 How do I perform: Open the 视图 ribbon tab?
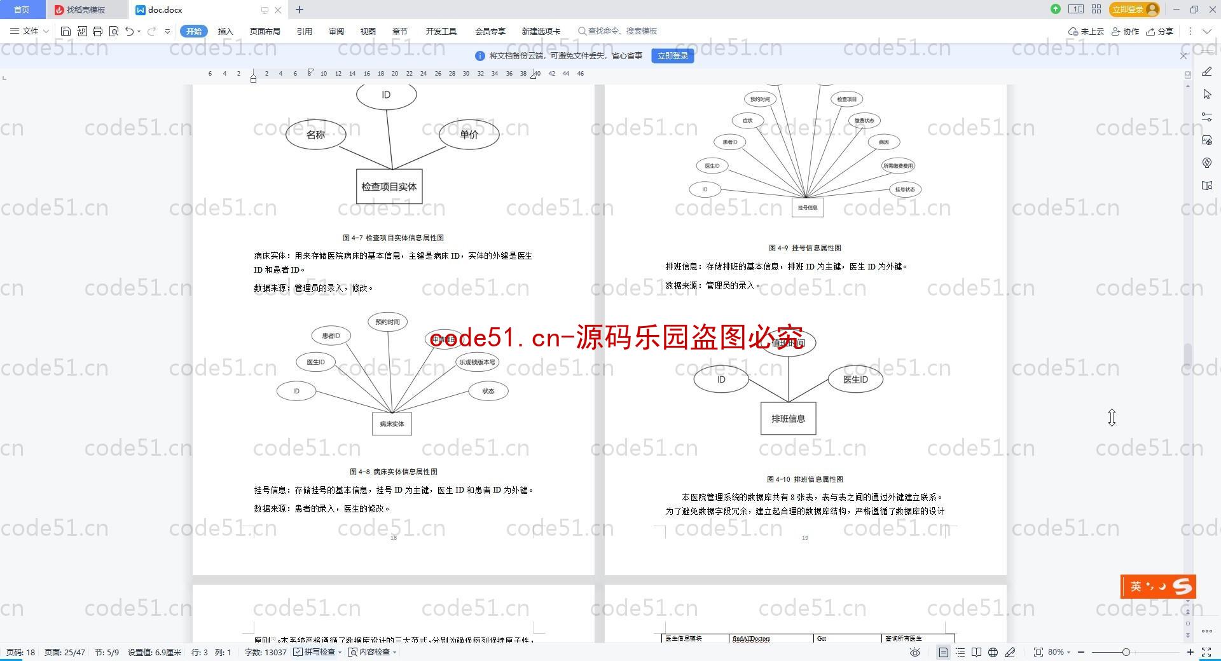pos(368,31)
